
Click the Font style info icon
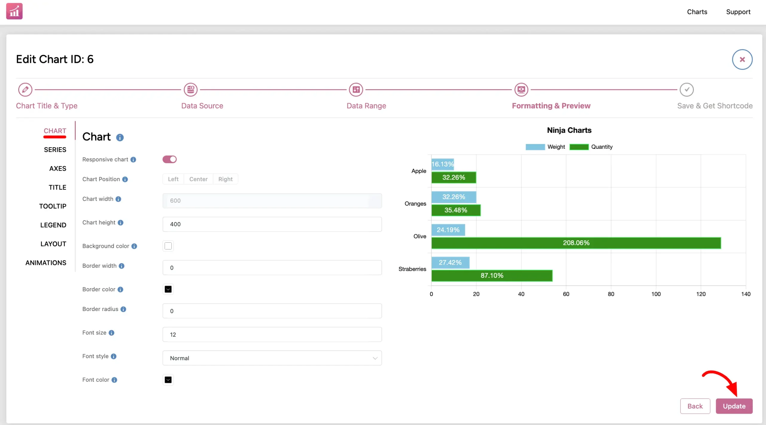[114, 356]
